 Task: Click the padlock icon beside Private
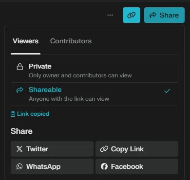click(x=20, y=67)
